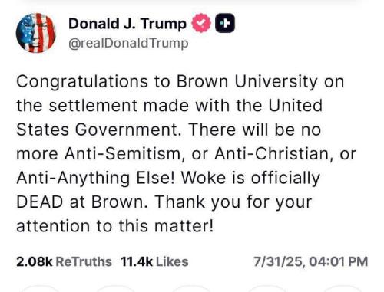
Task: Click the middle circular action button below post
Action: [192, 289]
